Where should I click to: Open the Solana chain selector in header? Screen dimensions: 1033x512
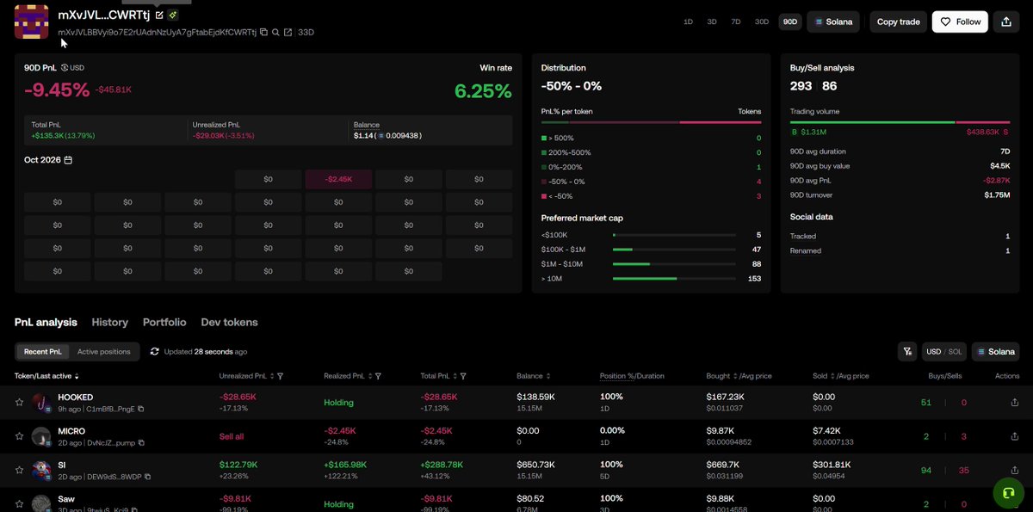[833, 22]
